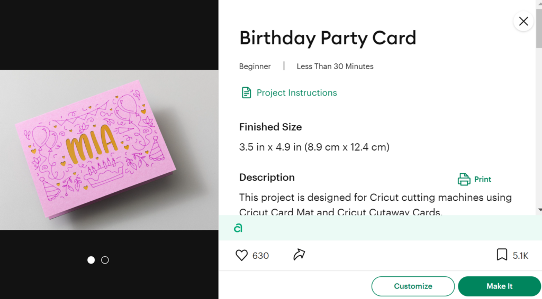Image resolution: width=542 pixels, height=299 pixels.
Task: Click the 5.1K saves count
Action: click(520, 256)
